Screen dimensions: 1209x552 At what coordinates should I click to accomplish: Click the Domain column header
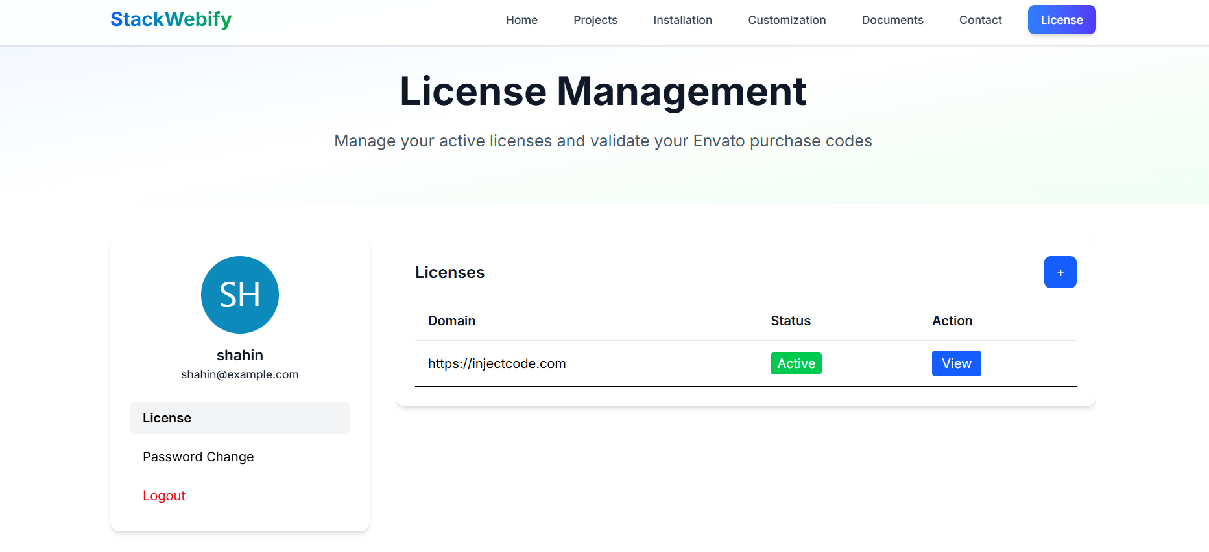coord(451,321)
